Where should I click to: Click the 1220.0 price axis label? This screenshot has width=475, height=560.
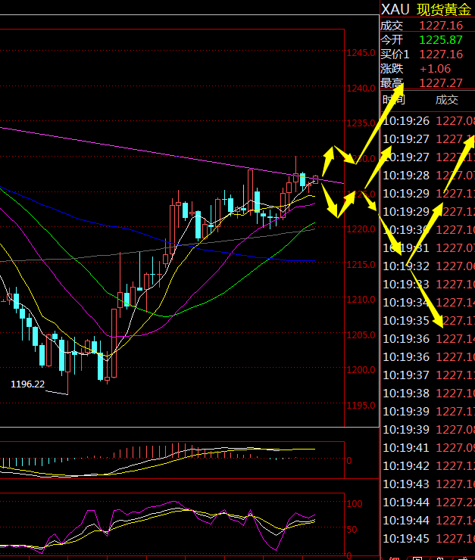pos(361,229)
